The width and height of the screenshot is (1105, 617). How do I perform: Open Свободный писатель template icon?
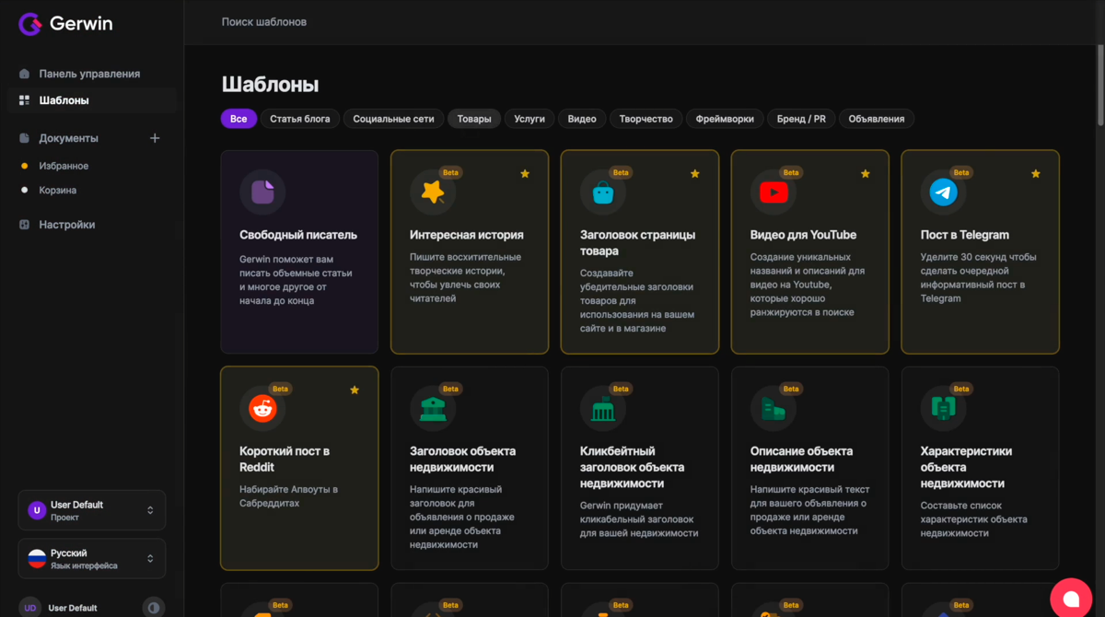pos(262,192)
